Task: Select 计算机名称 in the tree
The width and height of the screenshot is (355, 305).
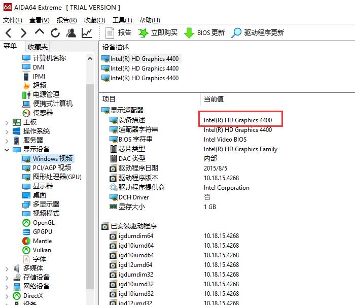Action: (44, 58)
